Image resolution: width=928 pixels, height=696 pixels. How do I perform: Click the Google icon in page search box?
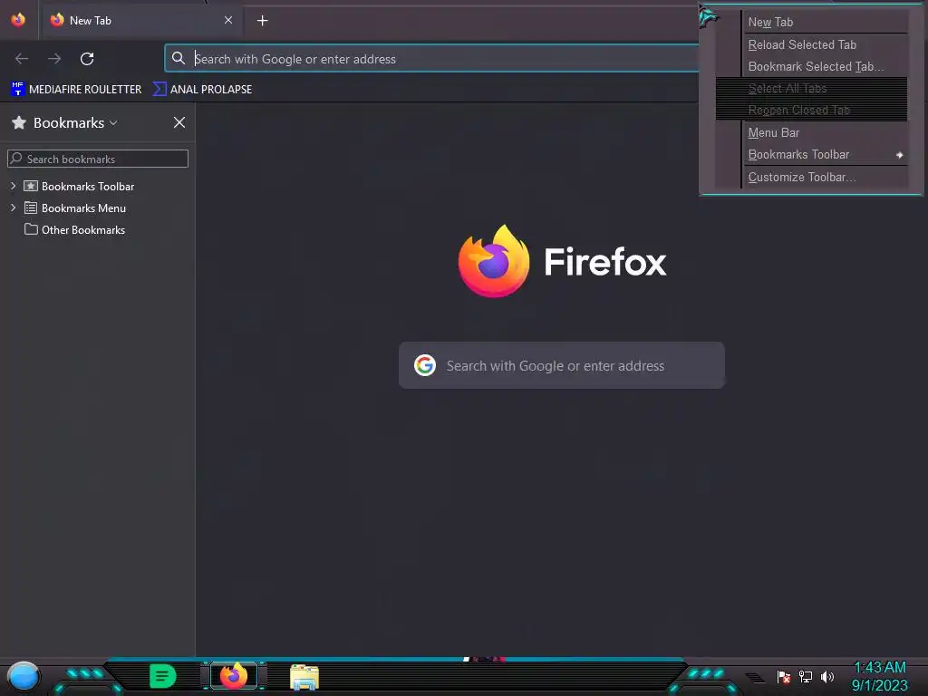425,365
